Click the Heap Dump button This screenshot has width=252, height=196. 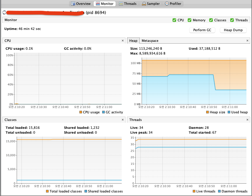(233, 30)
